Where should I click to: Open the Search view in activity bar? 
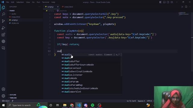pyautogui.click(x=3, y=14)
